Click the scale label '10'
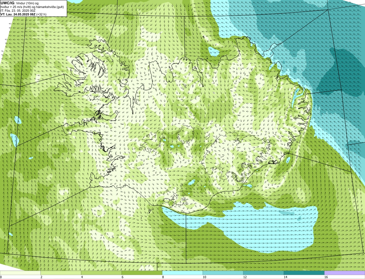365x279 pixels. tap(204, 277)
